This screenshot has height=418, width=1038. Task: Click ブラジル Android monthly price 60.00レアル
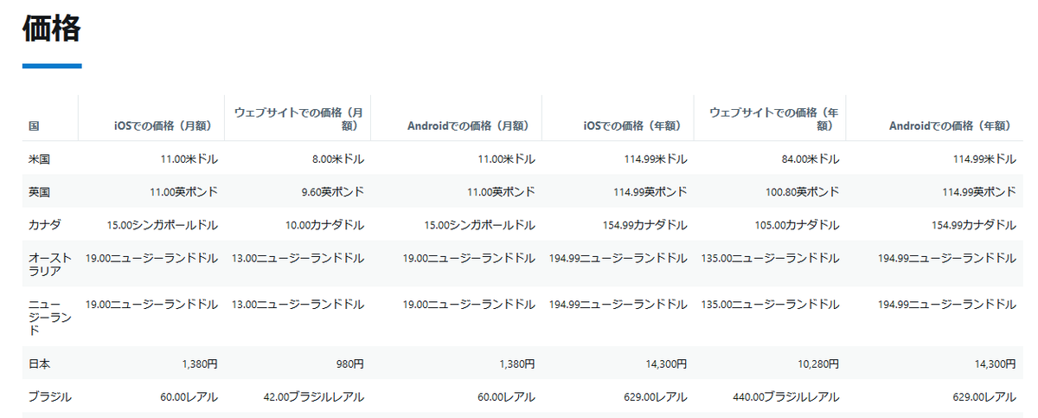point(507,397)
